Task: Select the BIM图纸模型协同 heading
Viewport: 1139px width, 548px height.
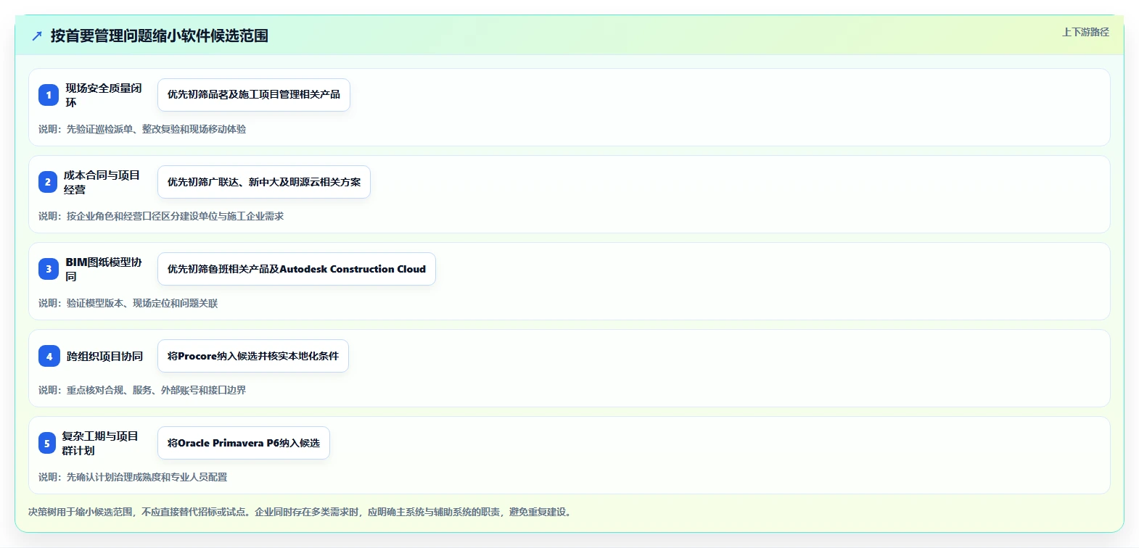Action: (104, 269)
